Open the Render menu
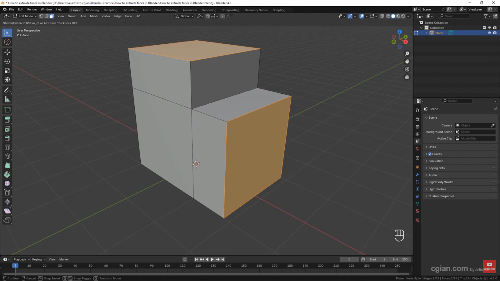Image resolution: width=500 pixels, height=281 pixels. [x=32, y=9]
